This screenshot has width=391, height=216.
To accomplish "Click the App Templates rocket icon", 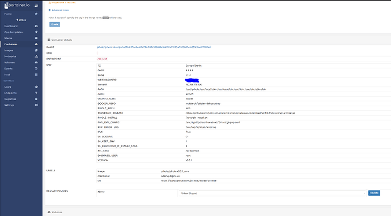I will [36, 32].
